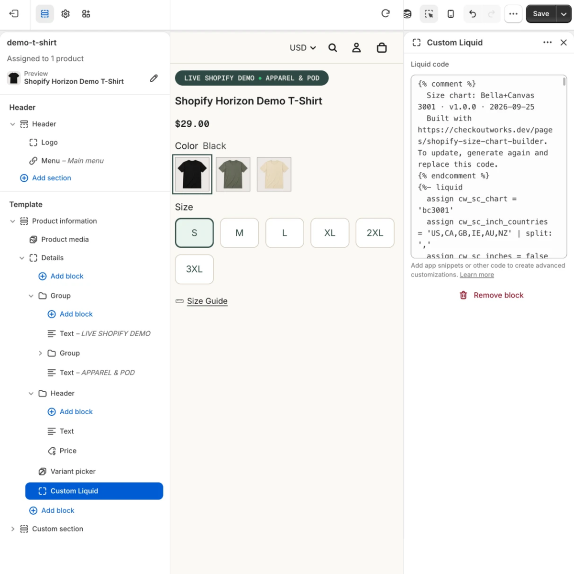Collapse the Header group chevron
This screenshot has height=574, width=574.
31,393
